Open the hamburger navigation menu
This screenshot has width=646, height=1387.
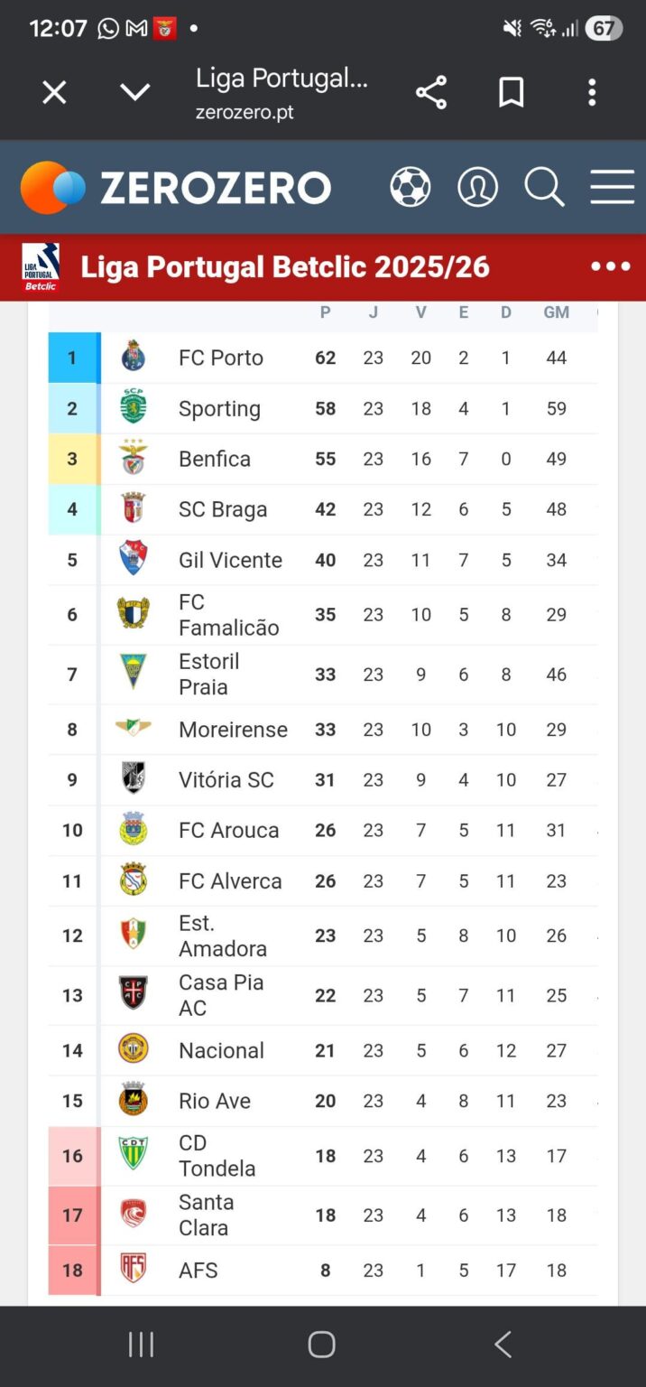coord(612,187)
